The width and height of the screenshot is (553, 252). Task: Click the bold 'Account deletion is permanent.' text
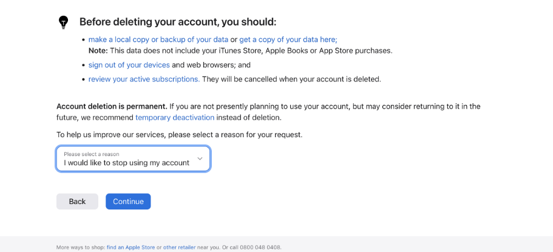pyautogui.click(x=112, y=106)
